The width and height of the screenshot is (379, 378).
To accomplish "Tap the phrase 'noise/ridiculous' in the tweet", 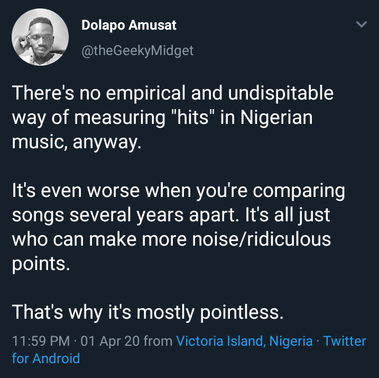I will [261, 239].
